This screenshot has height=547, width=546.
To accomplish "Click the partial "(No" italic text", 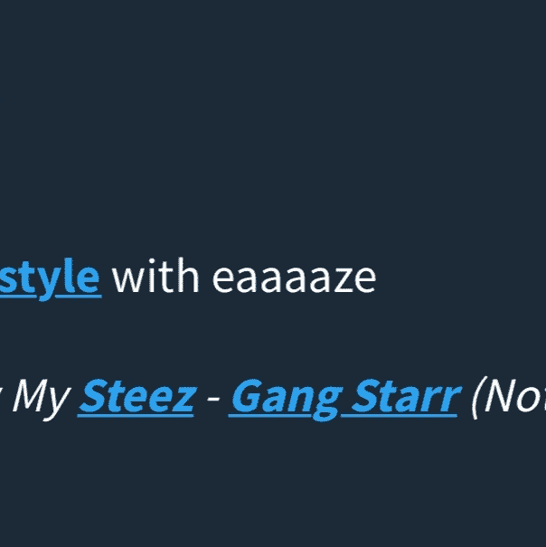I will tap(508, 398).
